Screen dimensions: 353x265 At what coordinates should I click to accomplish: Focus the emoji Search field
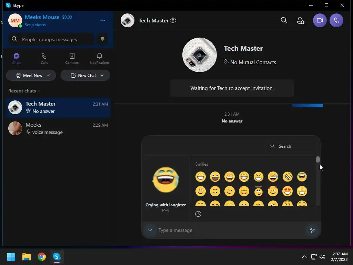tap(292, 146)
